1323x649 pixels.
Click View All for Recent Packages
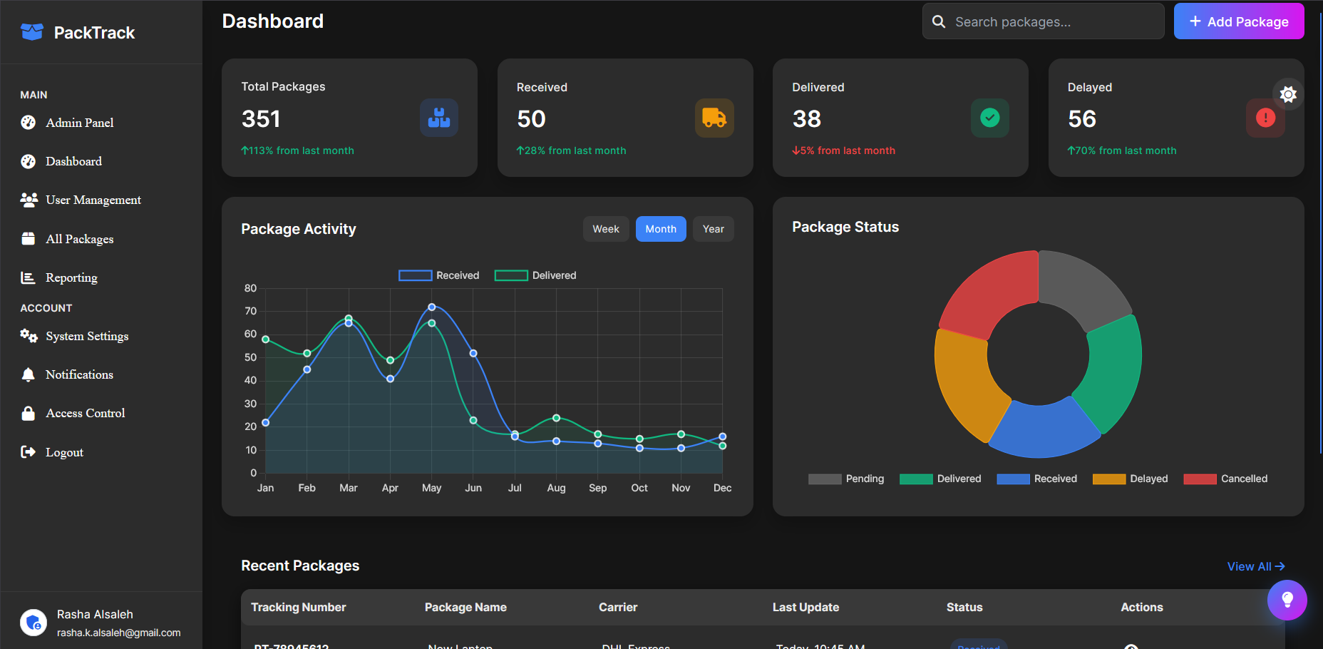pos(1256,566)
